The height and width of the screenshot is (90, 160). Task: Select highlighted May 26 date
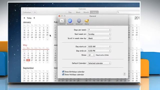click(x=28, y=60)
